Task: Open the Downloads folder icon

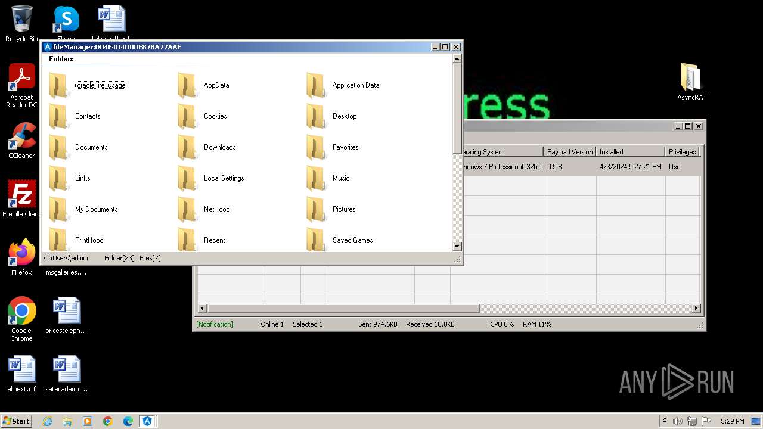Action: pyautogui.click(x=187, y=147)
